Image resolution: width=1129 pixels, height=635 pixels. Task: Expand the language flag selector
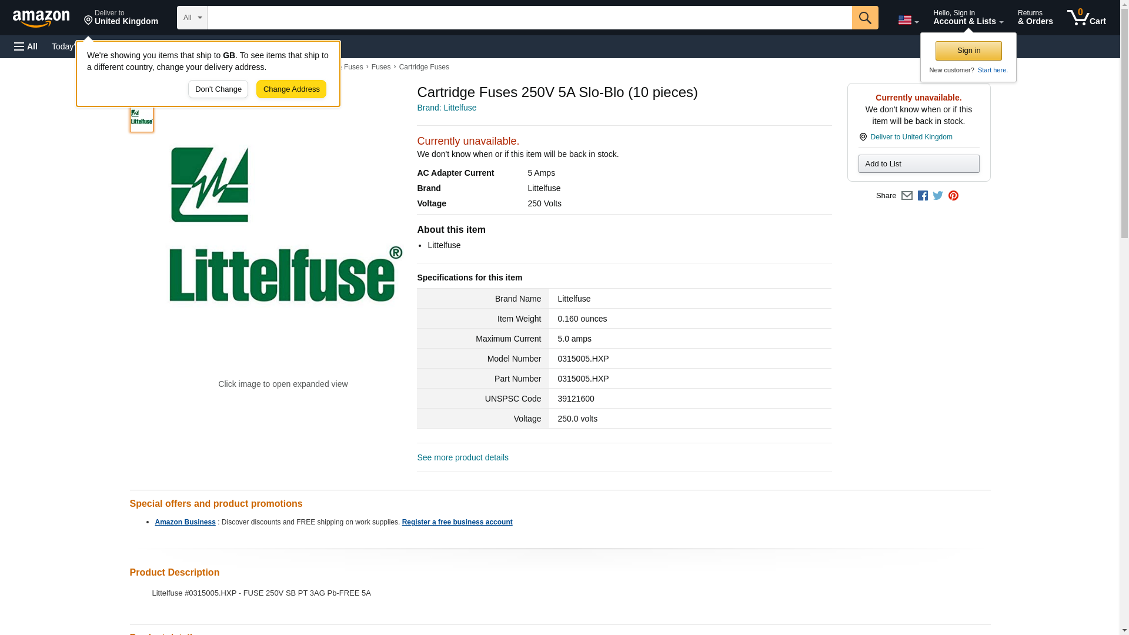(908, 20)
